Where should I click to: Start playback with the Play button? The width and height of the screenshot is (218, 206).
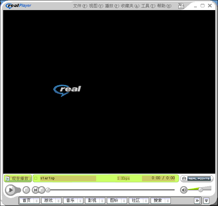coord(10,190)
